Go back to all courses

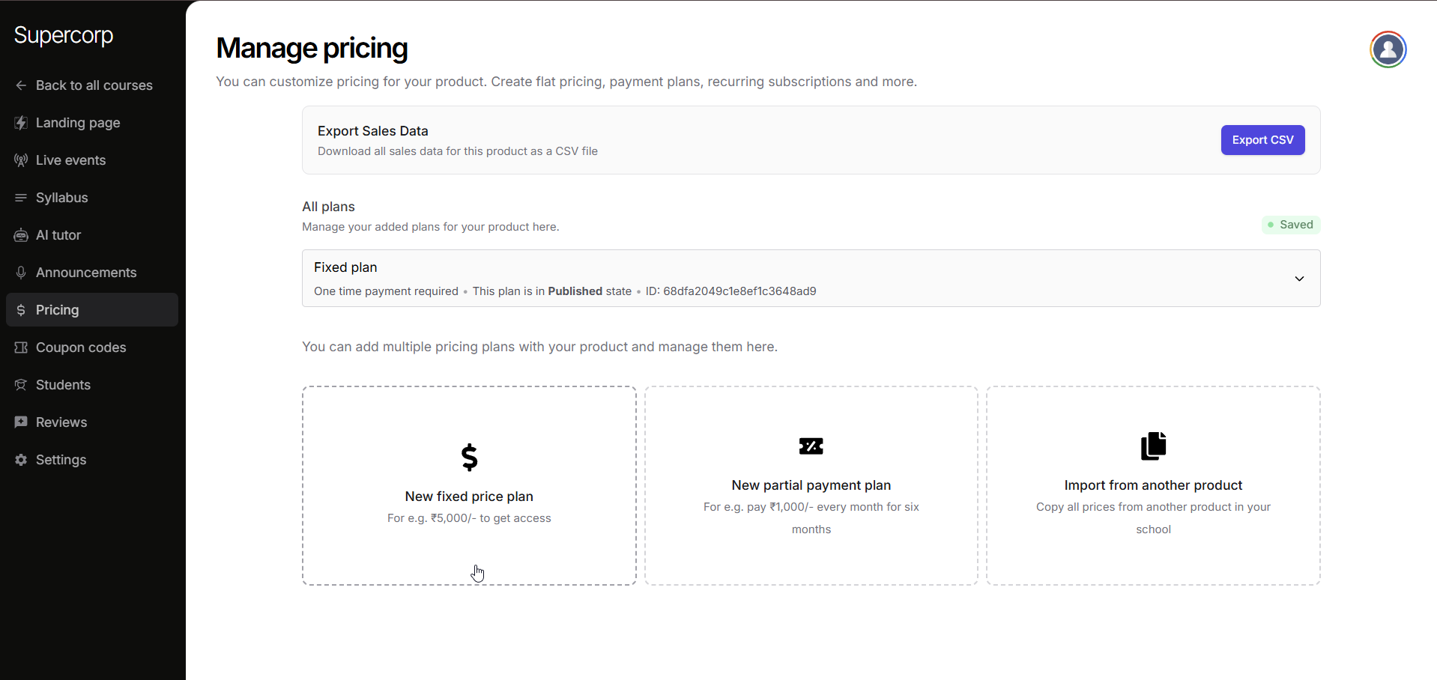pyautogui.click(x=94, y=85)
